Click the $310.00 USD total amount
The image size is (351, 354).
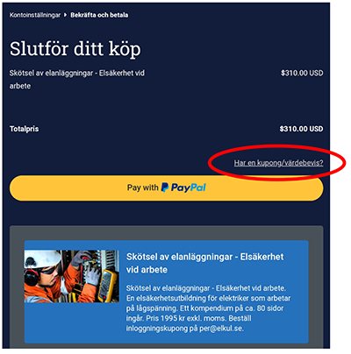[x=301, y=129]
